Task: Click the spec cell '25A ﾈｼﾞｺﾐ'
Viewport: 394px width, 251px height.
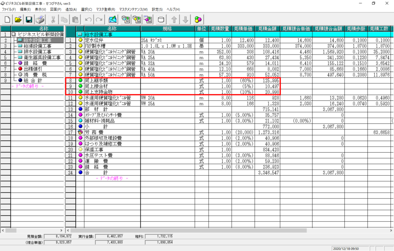Action: pos(168,40)
